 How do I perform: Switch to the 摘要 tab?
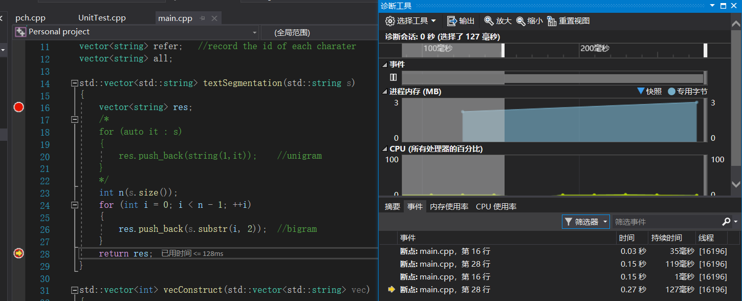tap(392, 207)
